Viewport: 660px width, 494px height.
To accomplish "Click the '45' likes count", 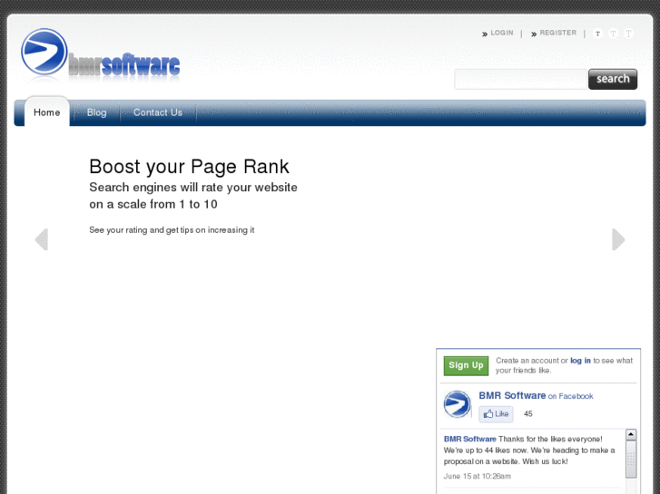I will (528, 413).
